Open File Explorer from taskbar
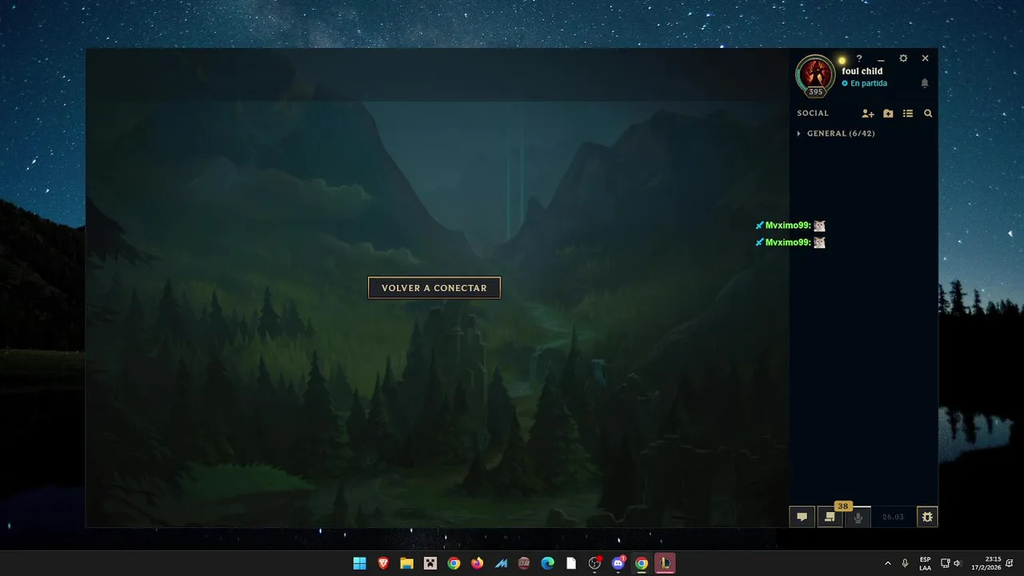Viewport: 1024px width, 576px height. click(x=406, y=563)
